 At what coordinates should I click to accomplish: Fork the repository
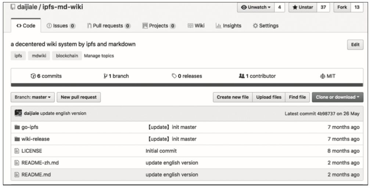(342, 7)
